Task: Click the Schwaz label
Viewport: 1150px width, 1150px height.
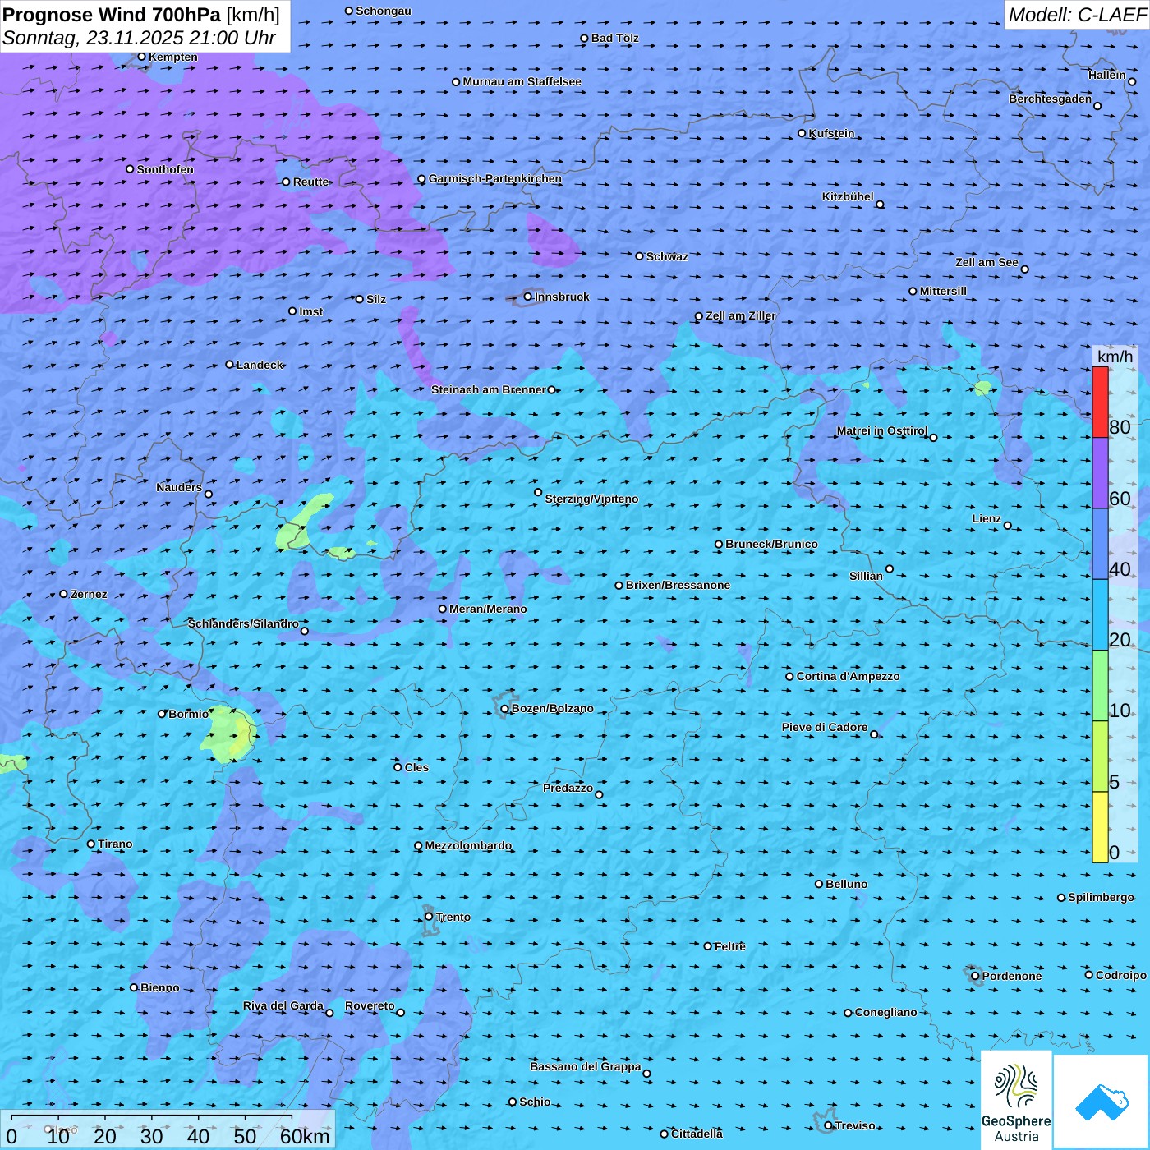Action: pos(667,256)
